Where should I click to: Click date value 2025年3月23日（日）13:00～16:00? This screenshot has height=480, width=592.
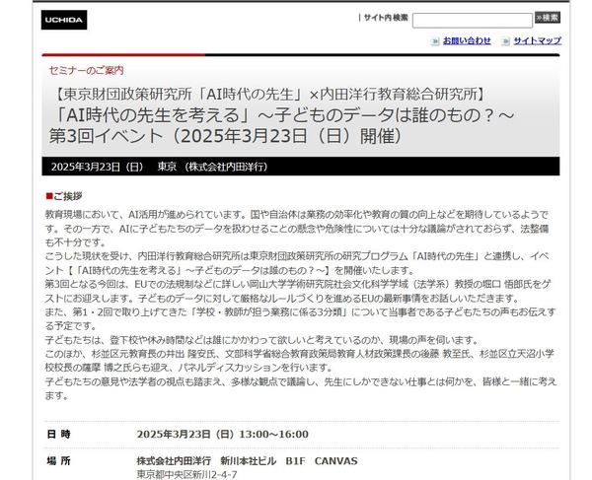[x=222, y=435]
